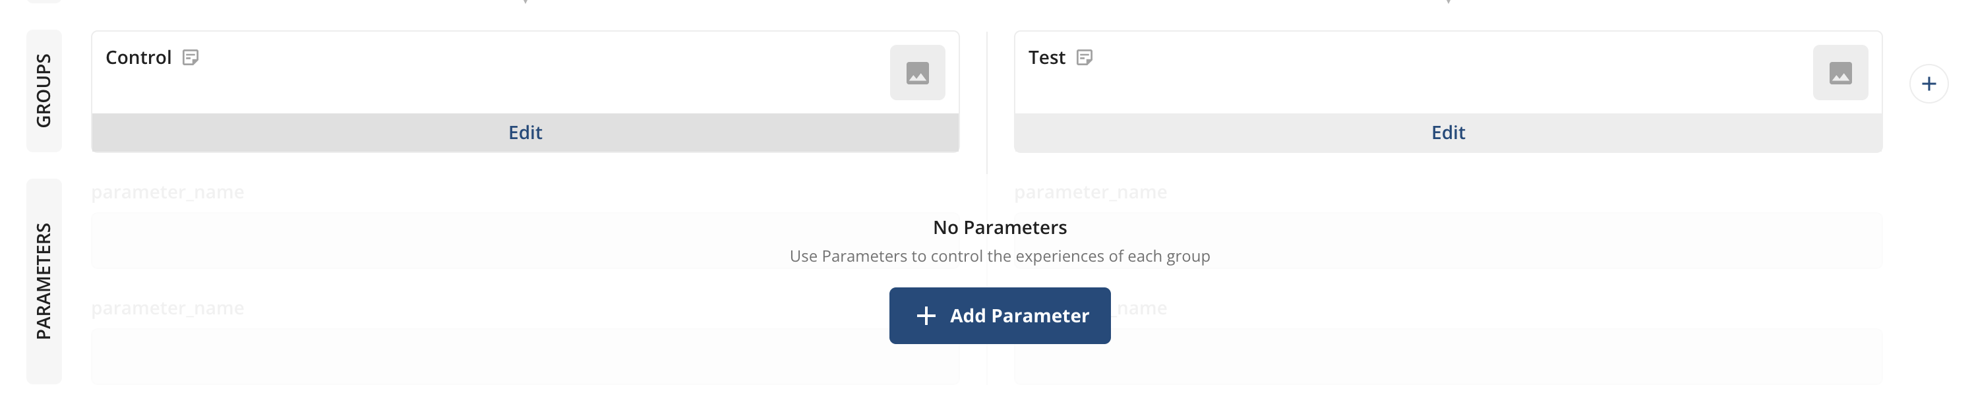Select the Test group's thumbnail placeholder icon
The height and width of the screenshot is (410, 1974).
coord(1841,73)
